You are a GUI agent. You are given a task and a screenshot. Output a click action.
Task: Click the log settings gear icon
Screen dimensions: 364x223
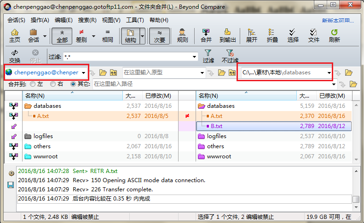tap(11, 173)
